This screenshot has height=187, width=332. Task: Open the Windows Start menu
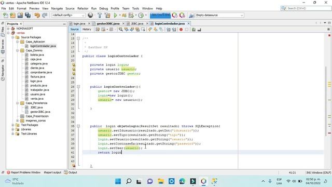(118, 181)
